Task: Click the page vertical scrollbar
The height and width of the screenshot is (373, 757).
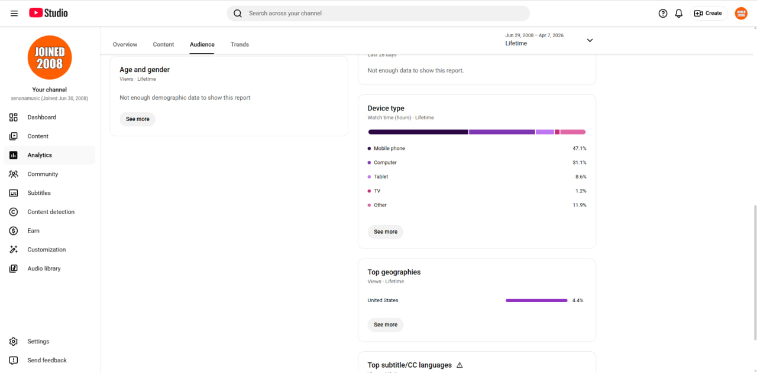Action: (x=755, y=273)
